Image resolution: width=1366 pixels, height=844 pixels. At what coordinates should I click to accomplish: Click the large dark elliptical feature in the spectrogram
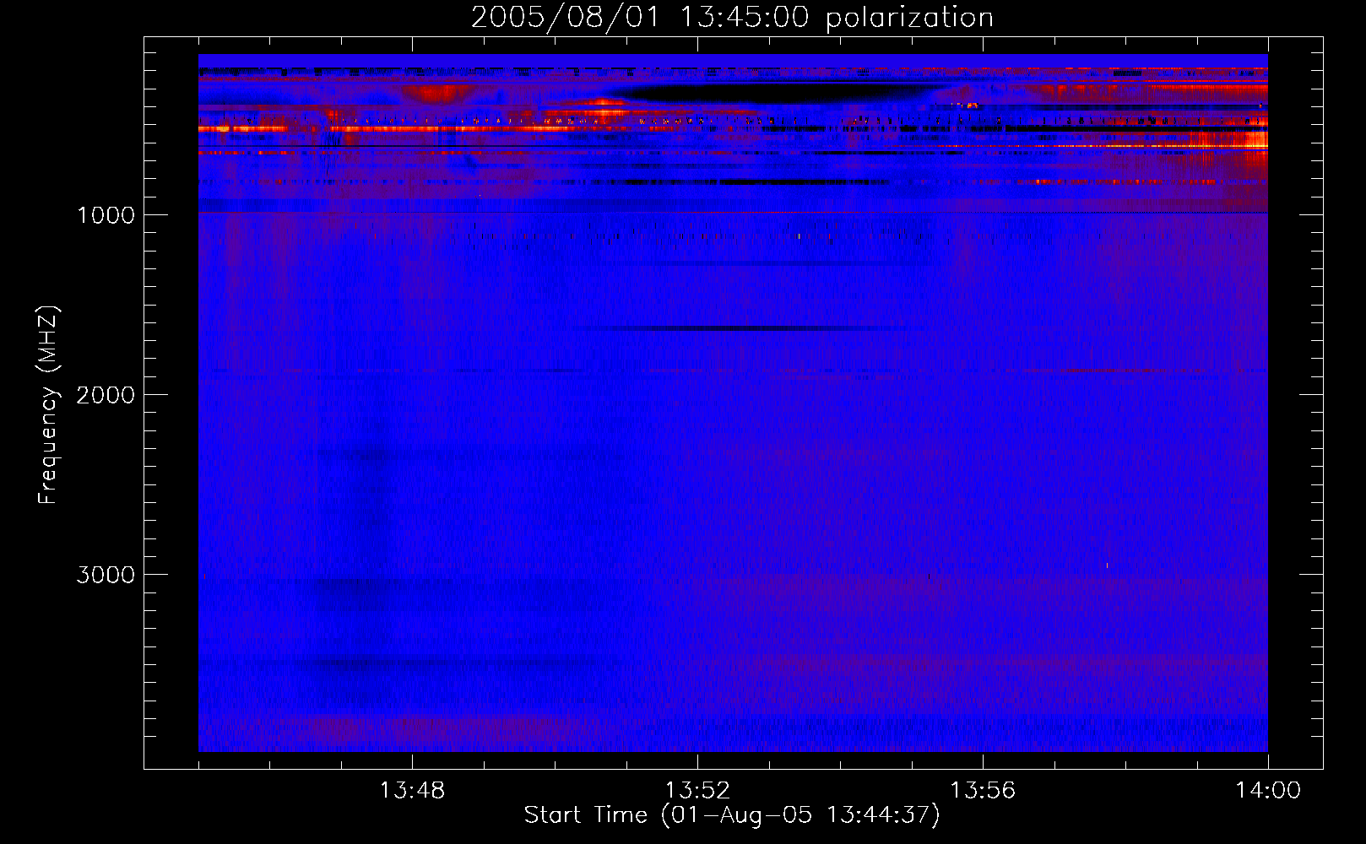(781, 92)
